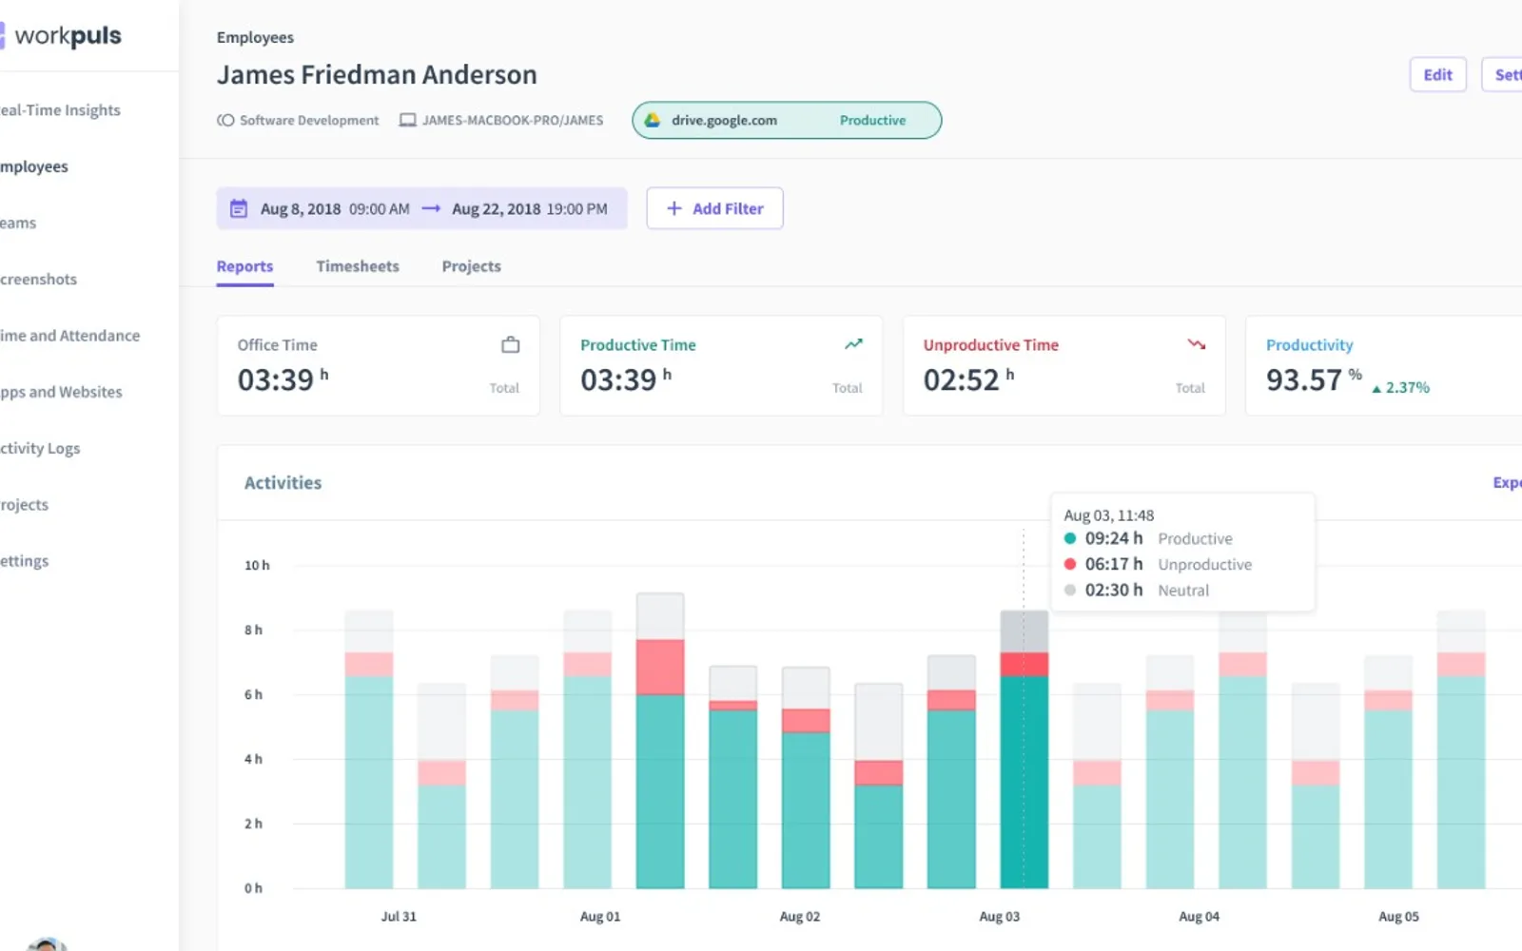1522x951 pixels.
Task: Open Projects in sidebar
Action: click(x=24, y=505)
